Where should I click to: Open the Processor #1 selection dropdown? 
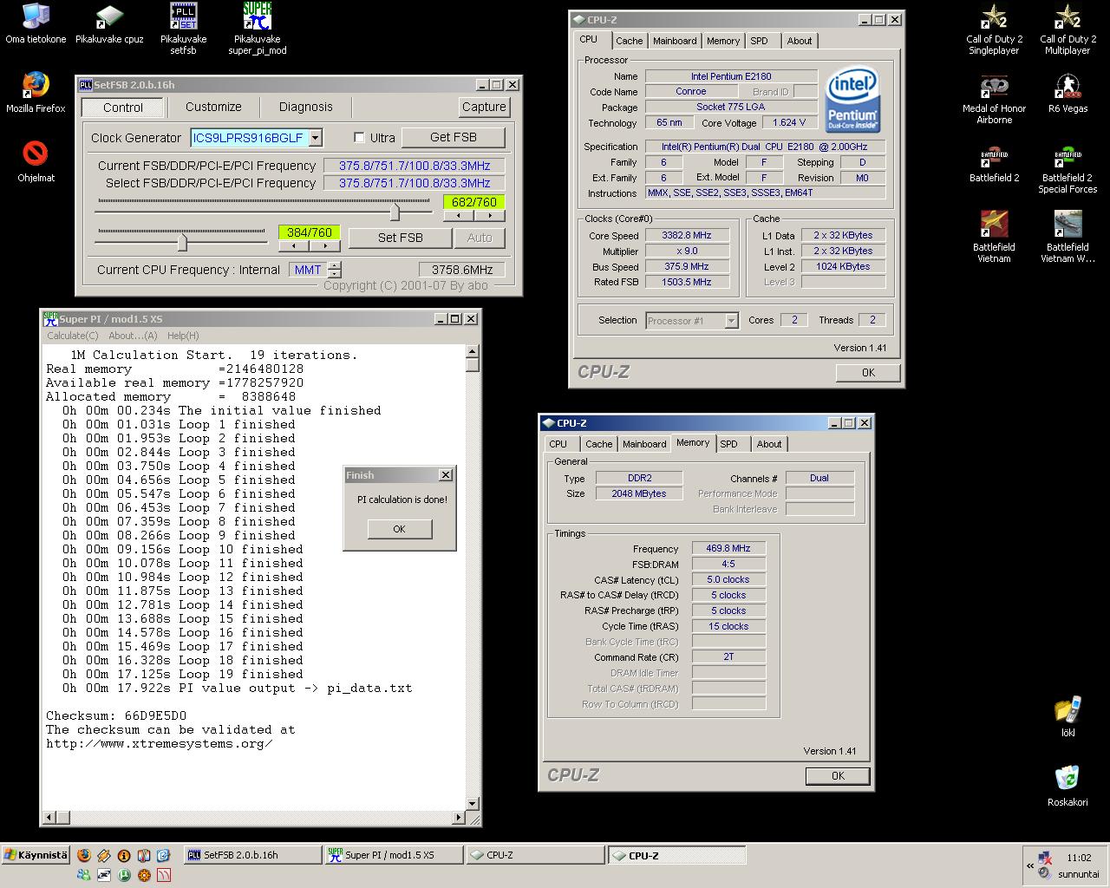[731, 321]
